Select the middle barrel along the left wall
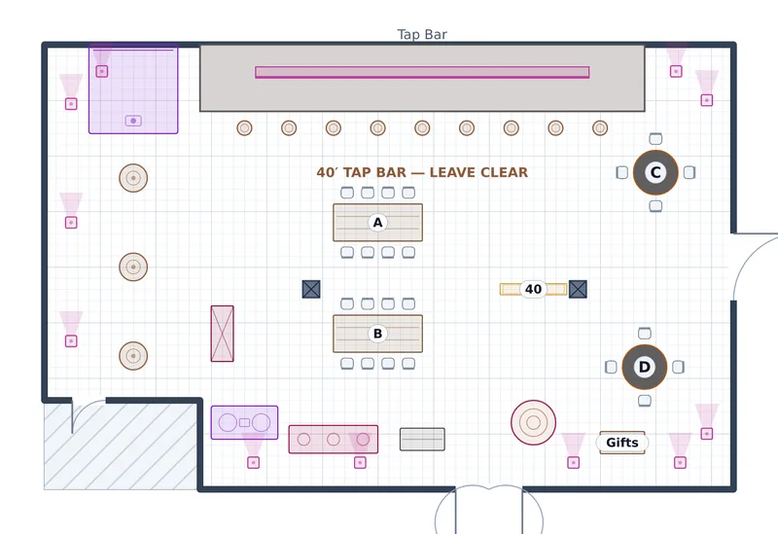 [x=133, y=267]
